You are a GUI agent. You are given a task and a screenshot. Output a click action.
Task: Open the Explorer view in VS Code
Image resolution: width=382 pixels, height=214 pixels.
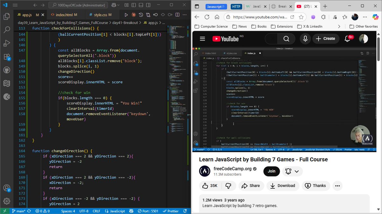(x=7, y=17)
